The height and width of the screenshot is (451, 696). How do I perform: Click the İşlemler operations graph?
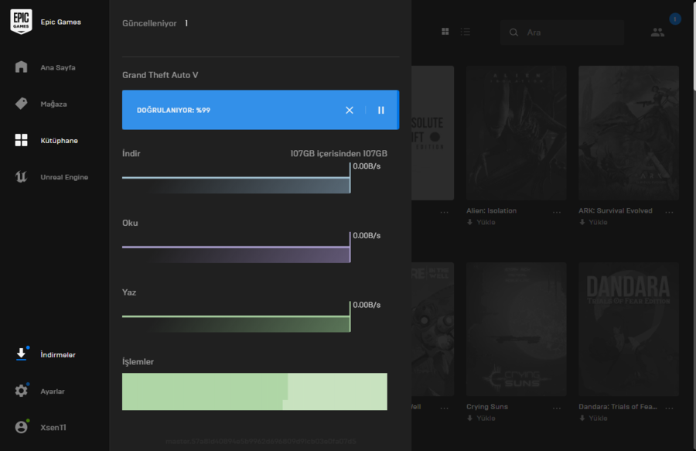(x=254, y=391)
